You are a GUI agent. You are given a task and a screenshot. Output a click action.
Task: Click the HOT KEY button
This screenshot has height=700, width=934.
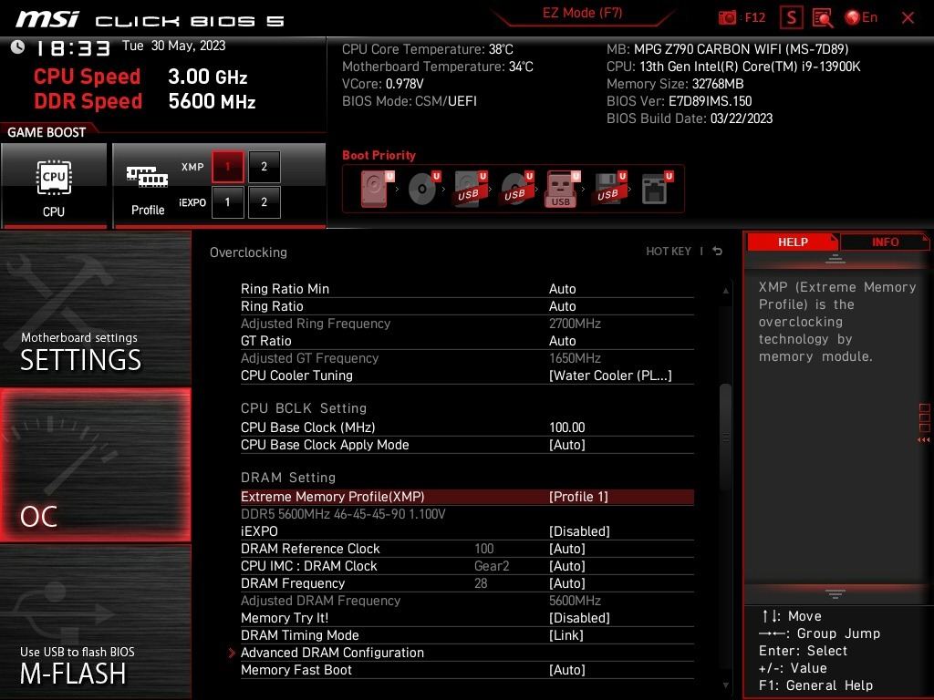point(669,252)
